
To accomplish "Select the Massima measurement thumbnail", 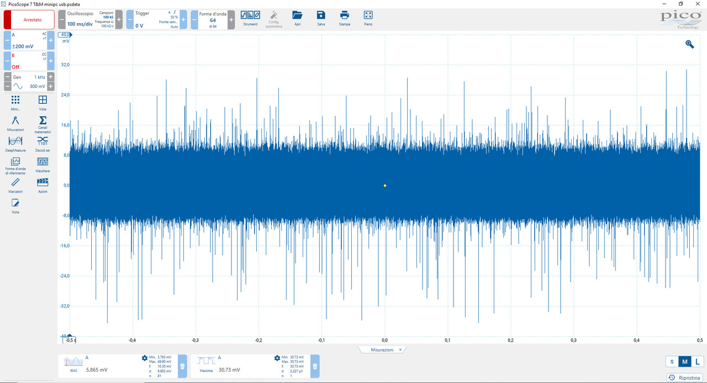I will (x=206, y=362).
